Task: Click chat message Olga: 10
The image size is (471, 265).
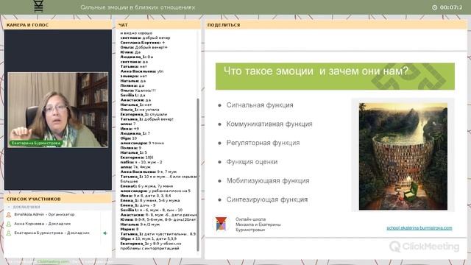Action: [129, 138]
